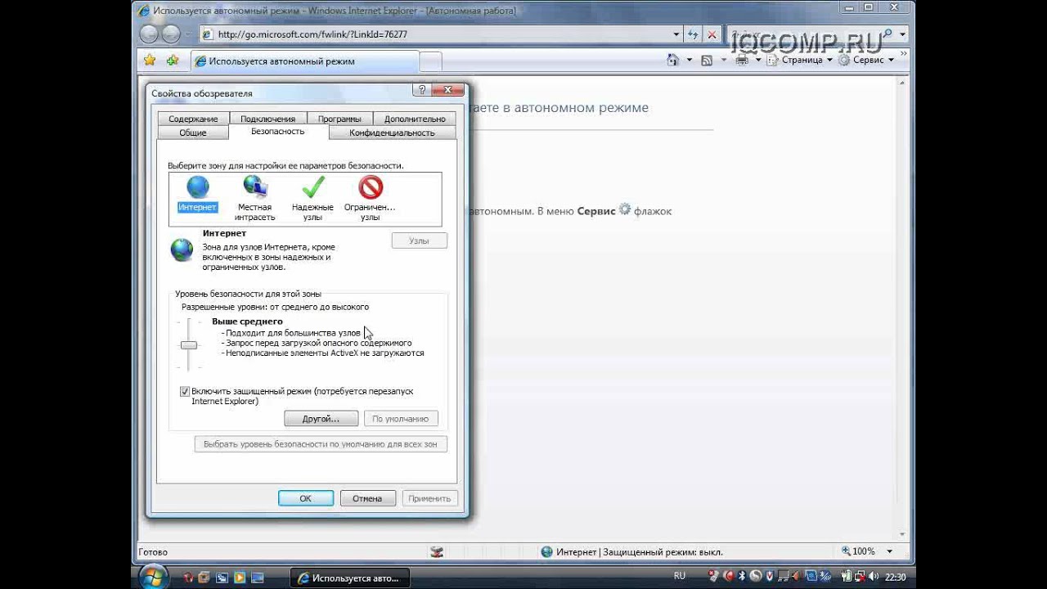The height and width of the screenshot is (589, 1047).
Task: Expand the Print button dropdown arrow
Action: [x=757, y=60]
